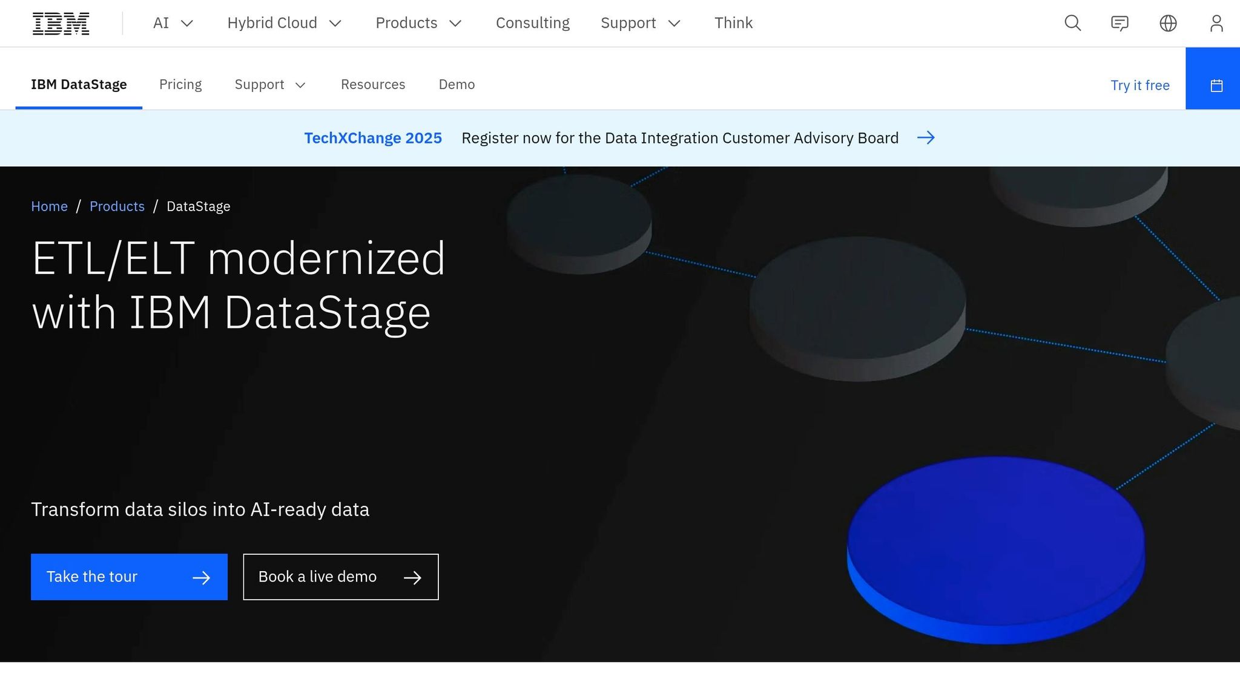This screenshot has width=1240, height=697.
Task: Click the Book a live demo button
Action: coord(341,577)
